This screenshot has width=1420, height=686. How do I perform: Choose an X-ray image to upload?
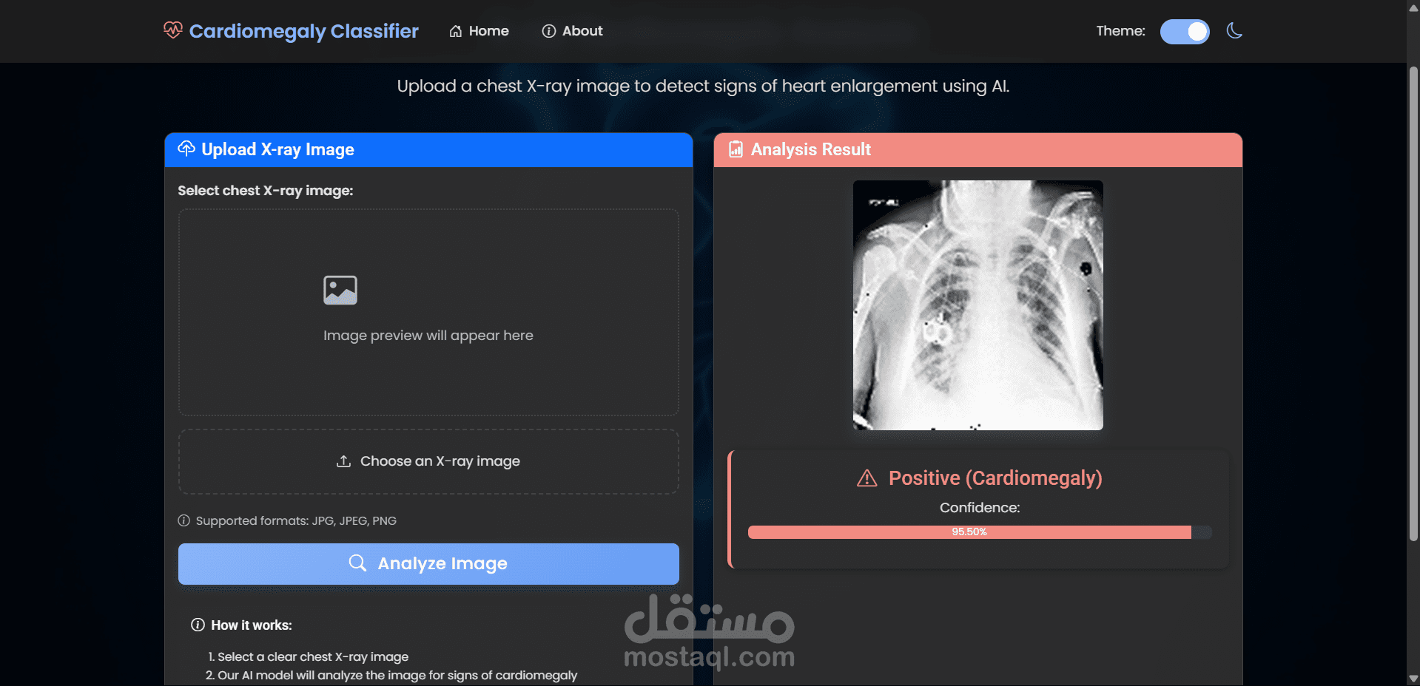428,461
